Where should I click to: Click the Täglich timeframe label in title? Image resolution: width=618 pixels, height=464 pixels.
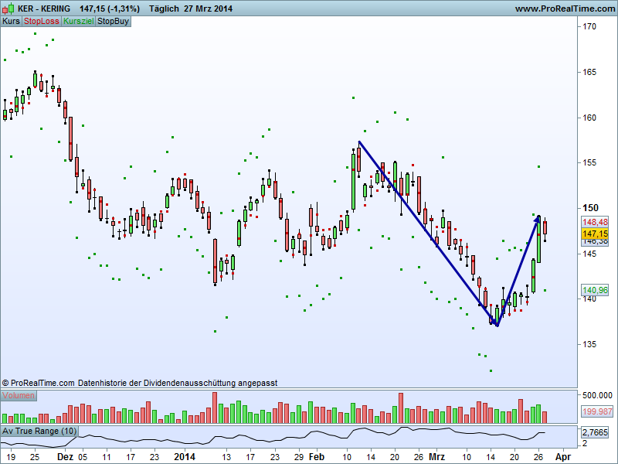(x=164, y=9)
